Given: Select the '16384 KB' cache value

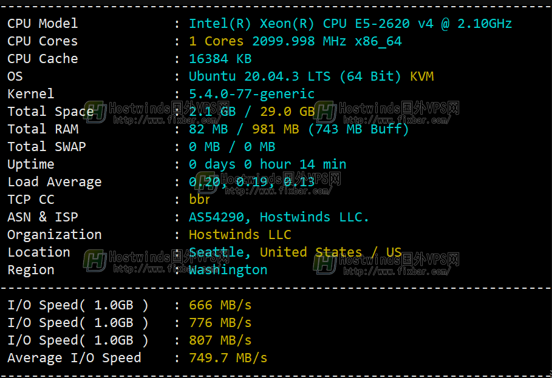Looking at the screenshot, I should (220, 59).
